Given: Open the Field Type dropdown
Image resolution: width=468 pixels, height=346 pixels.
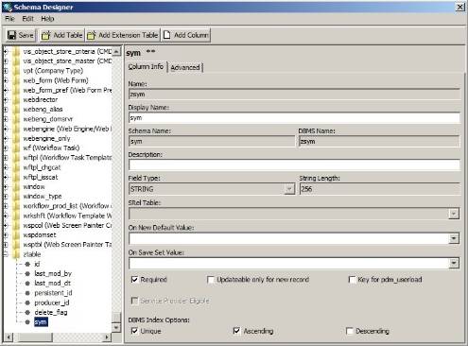Looking at the screenshot, I should 289,189.
